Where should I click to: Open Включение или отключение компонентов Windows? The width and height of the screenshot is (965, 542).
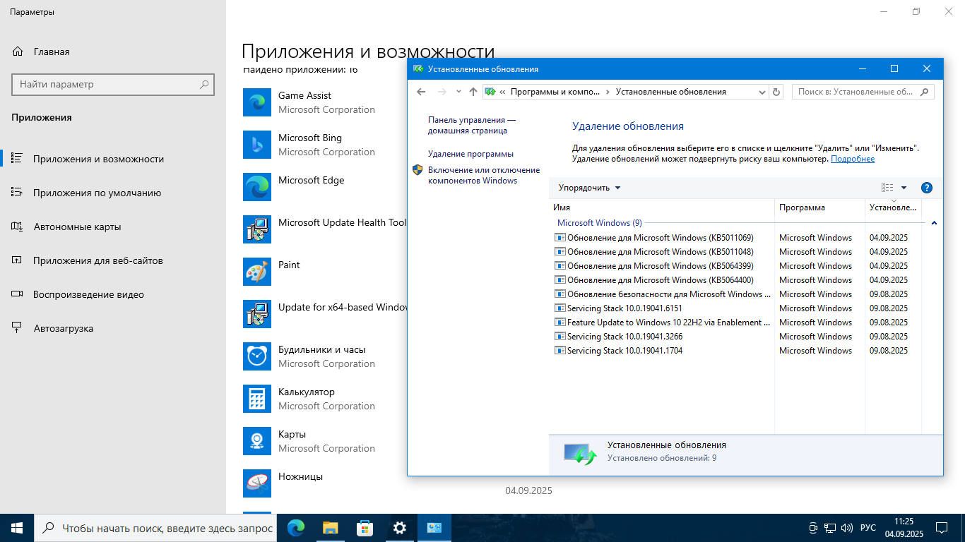(x=483, y=175)
